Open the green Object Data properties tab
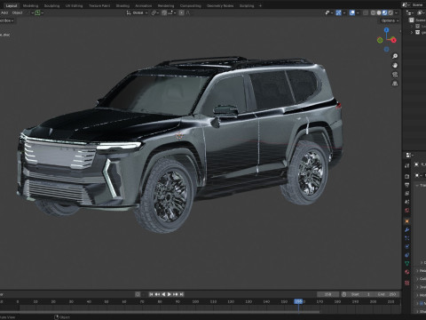The height and width of the screenshot is (320, 426). point(407,263)
